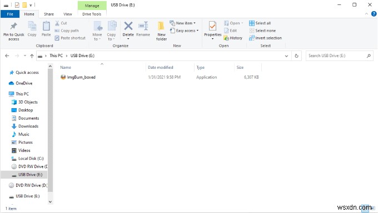
Task: Open the Documents folder
Action: [25, 118]
